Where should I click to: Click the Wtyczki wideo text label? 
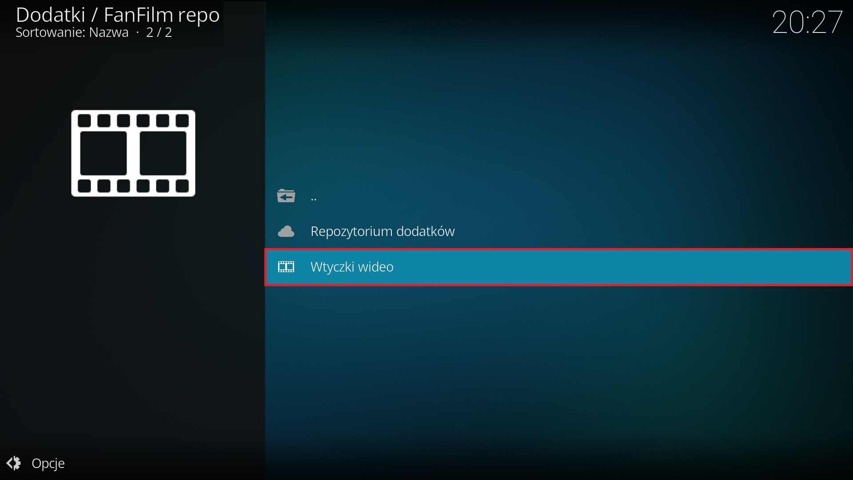tap(352, 267)
